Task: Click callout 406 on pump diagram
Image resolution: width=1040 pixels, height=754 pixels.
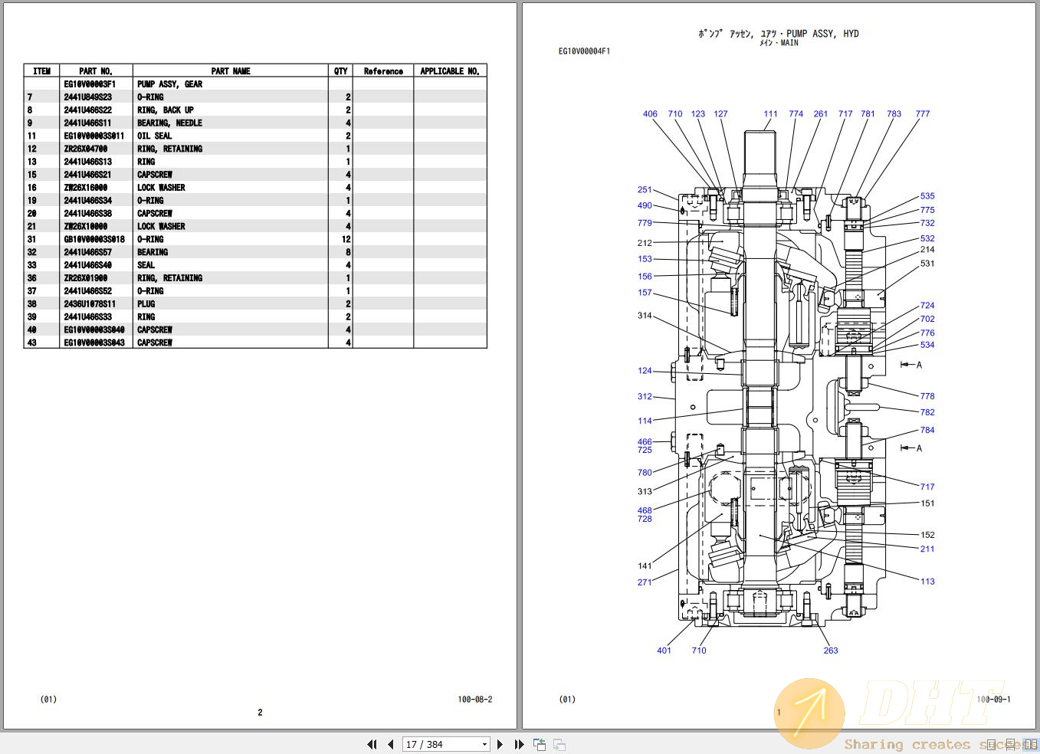Action: point(650,113)
